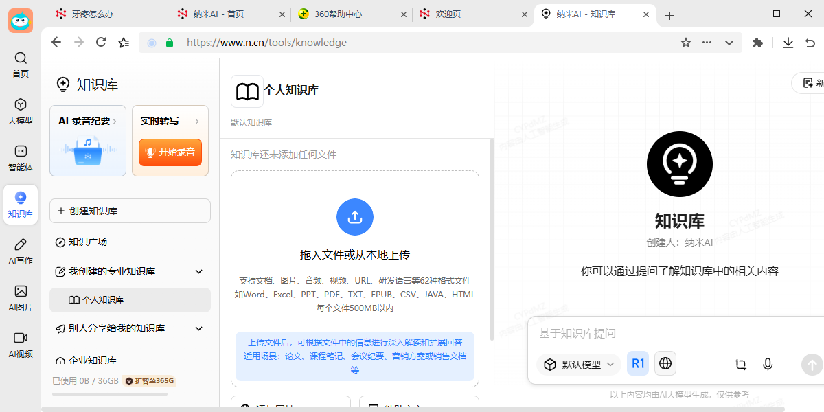
Task: Collapse 我创建的专业知识库 section
Action: click(198, 271)
